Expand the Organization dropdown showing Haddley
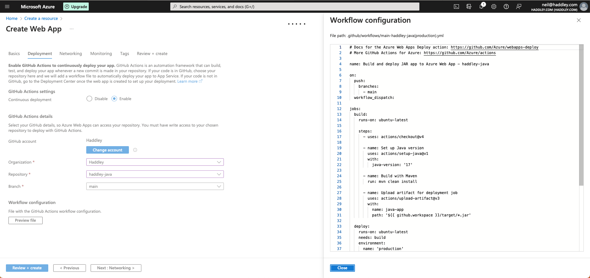 click(155, 162)
